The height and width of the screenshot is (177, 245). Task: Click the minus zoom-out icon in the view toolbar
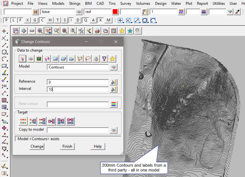(32, 31)
